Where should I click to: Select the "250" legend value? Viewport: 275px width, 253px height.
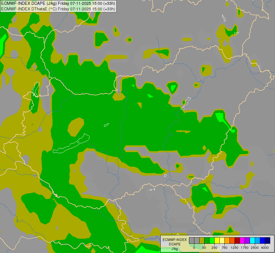click(x=214, y=248)
